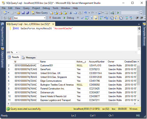Open the active files list arrow
The height and width of the screenshot is (119, 147).
139,24
